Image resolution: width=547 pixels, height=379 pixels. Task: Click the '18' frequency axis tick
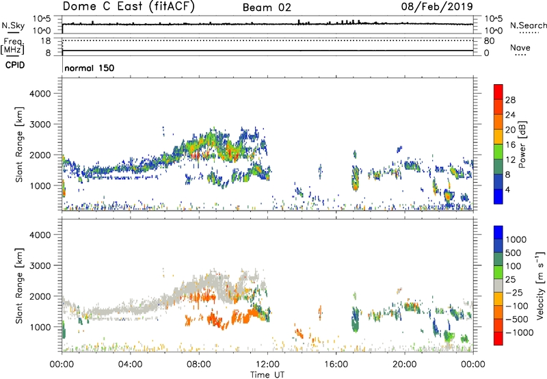point(46,41)
